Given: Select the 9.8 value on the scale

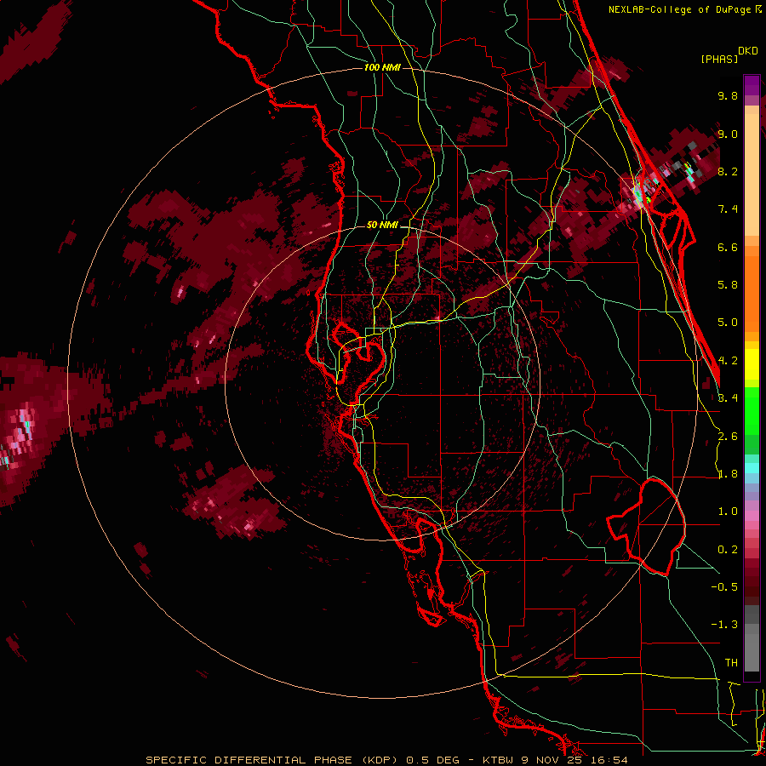Looking at the screenshot, I should [x=728, y=95].
